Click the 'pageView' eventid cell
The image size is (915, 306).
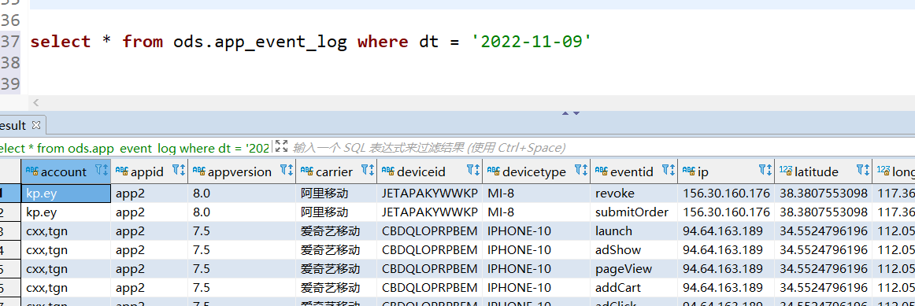point(634,269)
